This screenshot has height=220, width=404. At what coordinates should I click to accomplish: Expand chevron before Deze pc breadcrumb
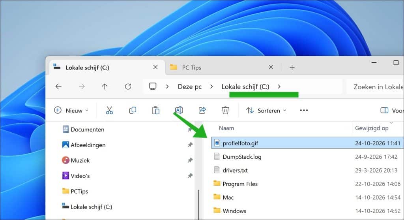(167, 86)
